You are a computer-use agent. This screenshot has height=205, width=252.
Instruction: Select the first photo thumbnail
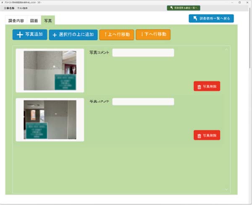[x=50, y=70]
